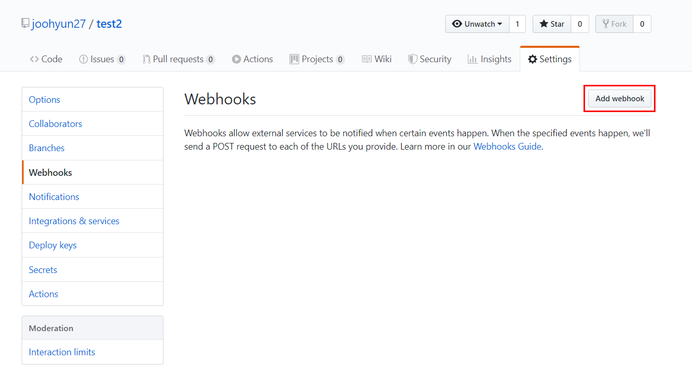The height and width of the screenshot is (382, 692).
Task: Open Interaction limits under Moderation
Action: point(93,352)
